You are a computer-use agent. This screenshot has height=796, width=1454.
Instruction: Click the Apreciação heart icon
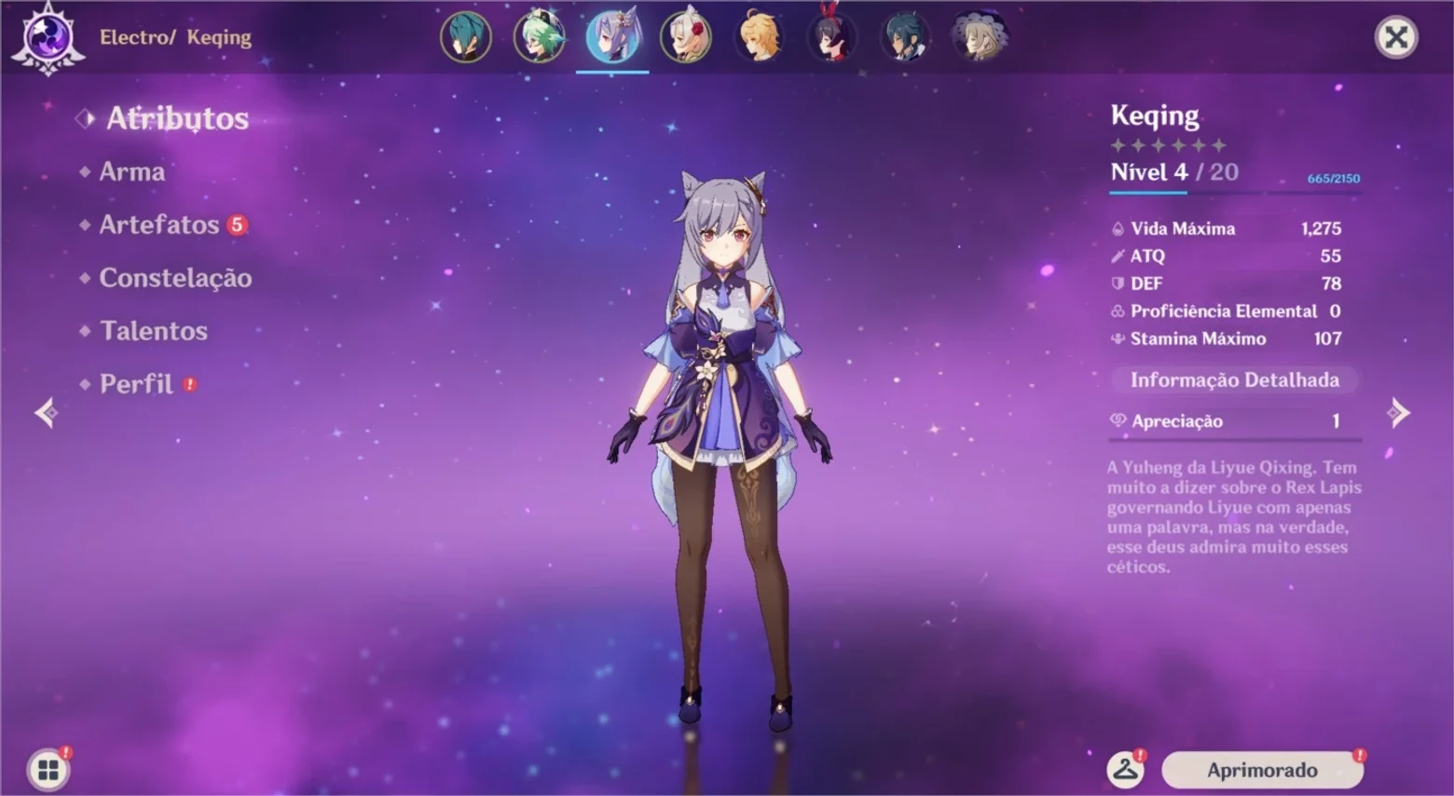point(1118,420)
